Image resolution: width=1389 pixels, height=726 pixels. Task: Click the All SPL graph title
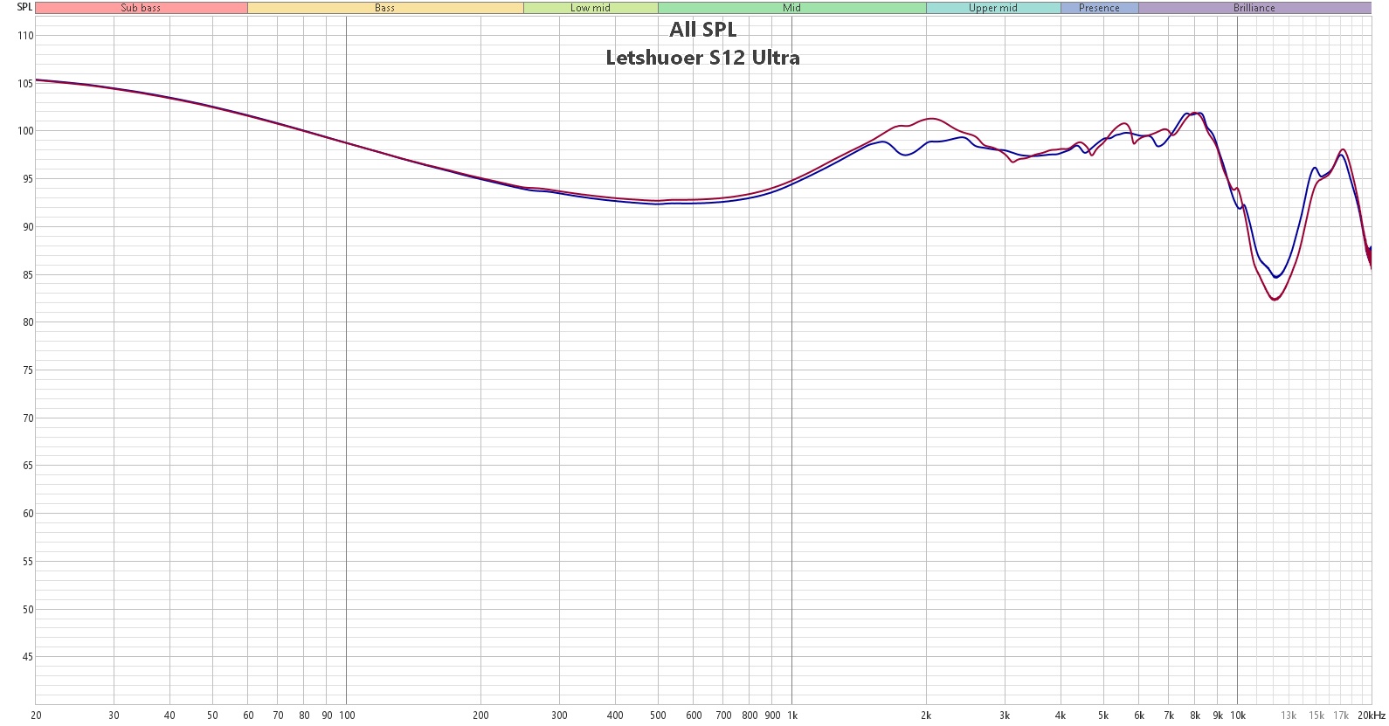click(x=703, y=30)
